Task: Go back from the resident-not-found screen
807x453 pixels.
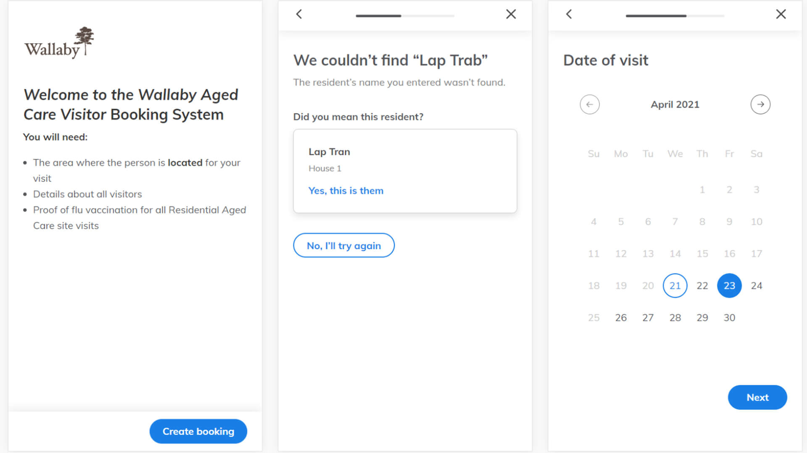Action: [x=299, y=14]
